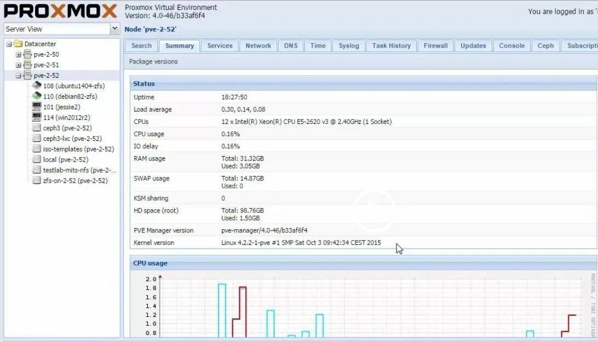
Task: Select 108 (ubuntu1404-zfs) tree entry
Action: 73,86
